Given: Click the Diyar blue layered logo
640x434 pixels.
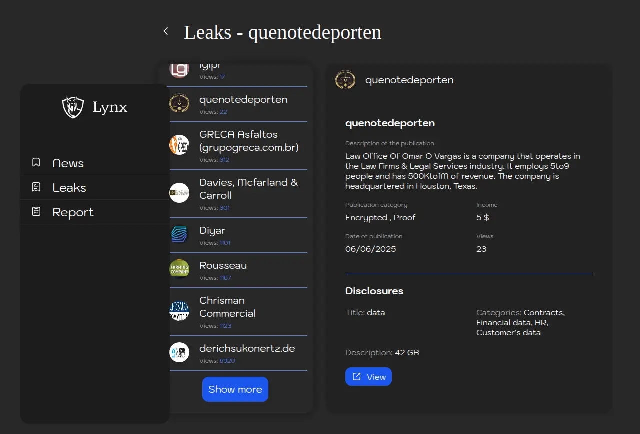Looking at the screenshot, I should coord(179,235).
